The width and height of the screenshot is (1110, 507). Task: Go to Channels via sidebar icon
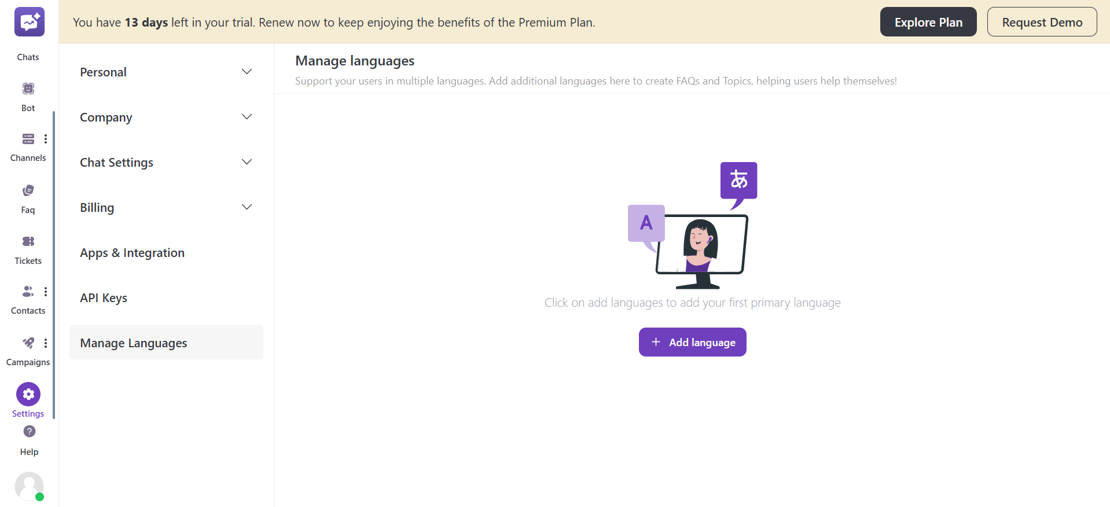point(28,139)
